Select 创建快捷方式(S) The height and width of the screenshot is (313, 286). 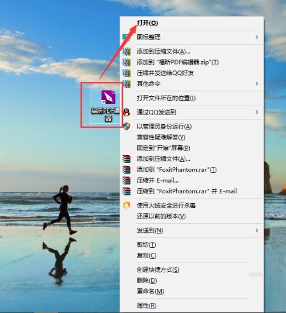click(158, 270)
